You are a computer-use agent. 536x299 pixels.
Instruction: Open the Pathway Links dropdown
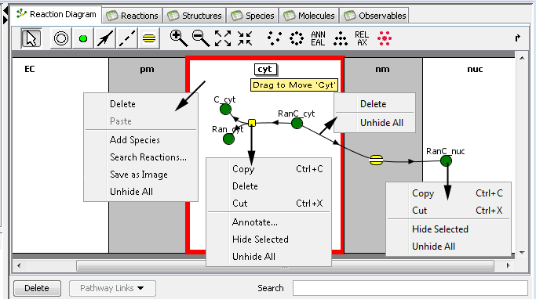[x=112, y=288]
